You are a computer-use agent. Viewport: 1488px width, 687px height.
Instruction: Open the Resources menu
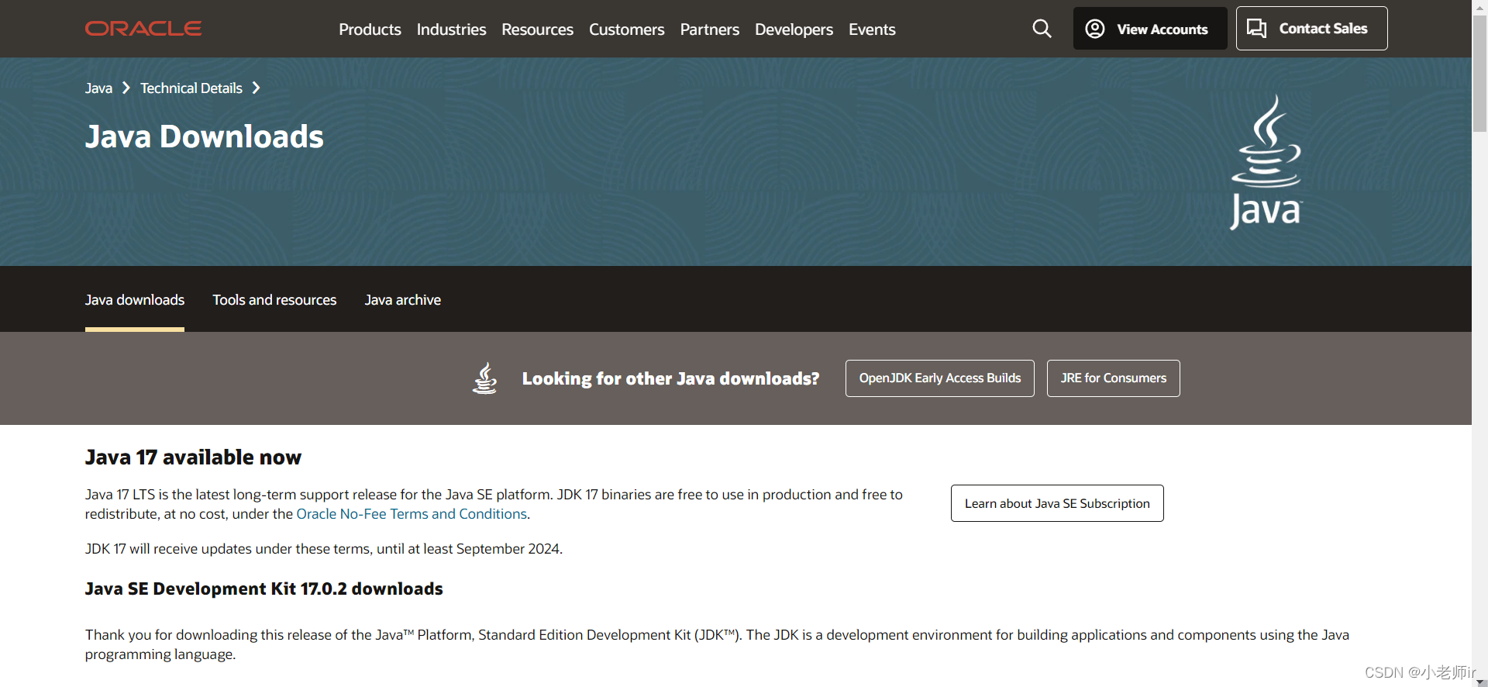click(x=537, y=29)
